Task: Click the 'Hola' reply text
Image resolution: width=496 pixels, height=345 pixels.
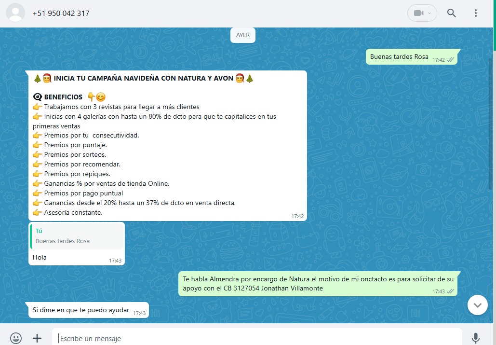Action: point(40,257)
